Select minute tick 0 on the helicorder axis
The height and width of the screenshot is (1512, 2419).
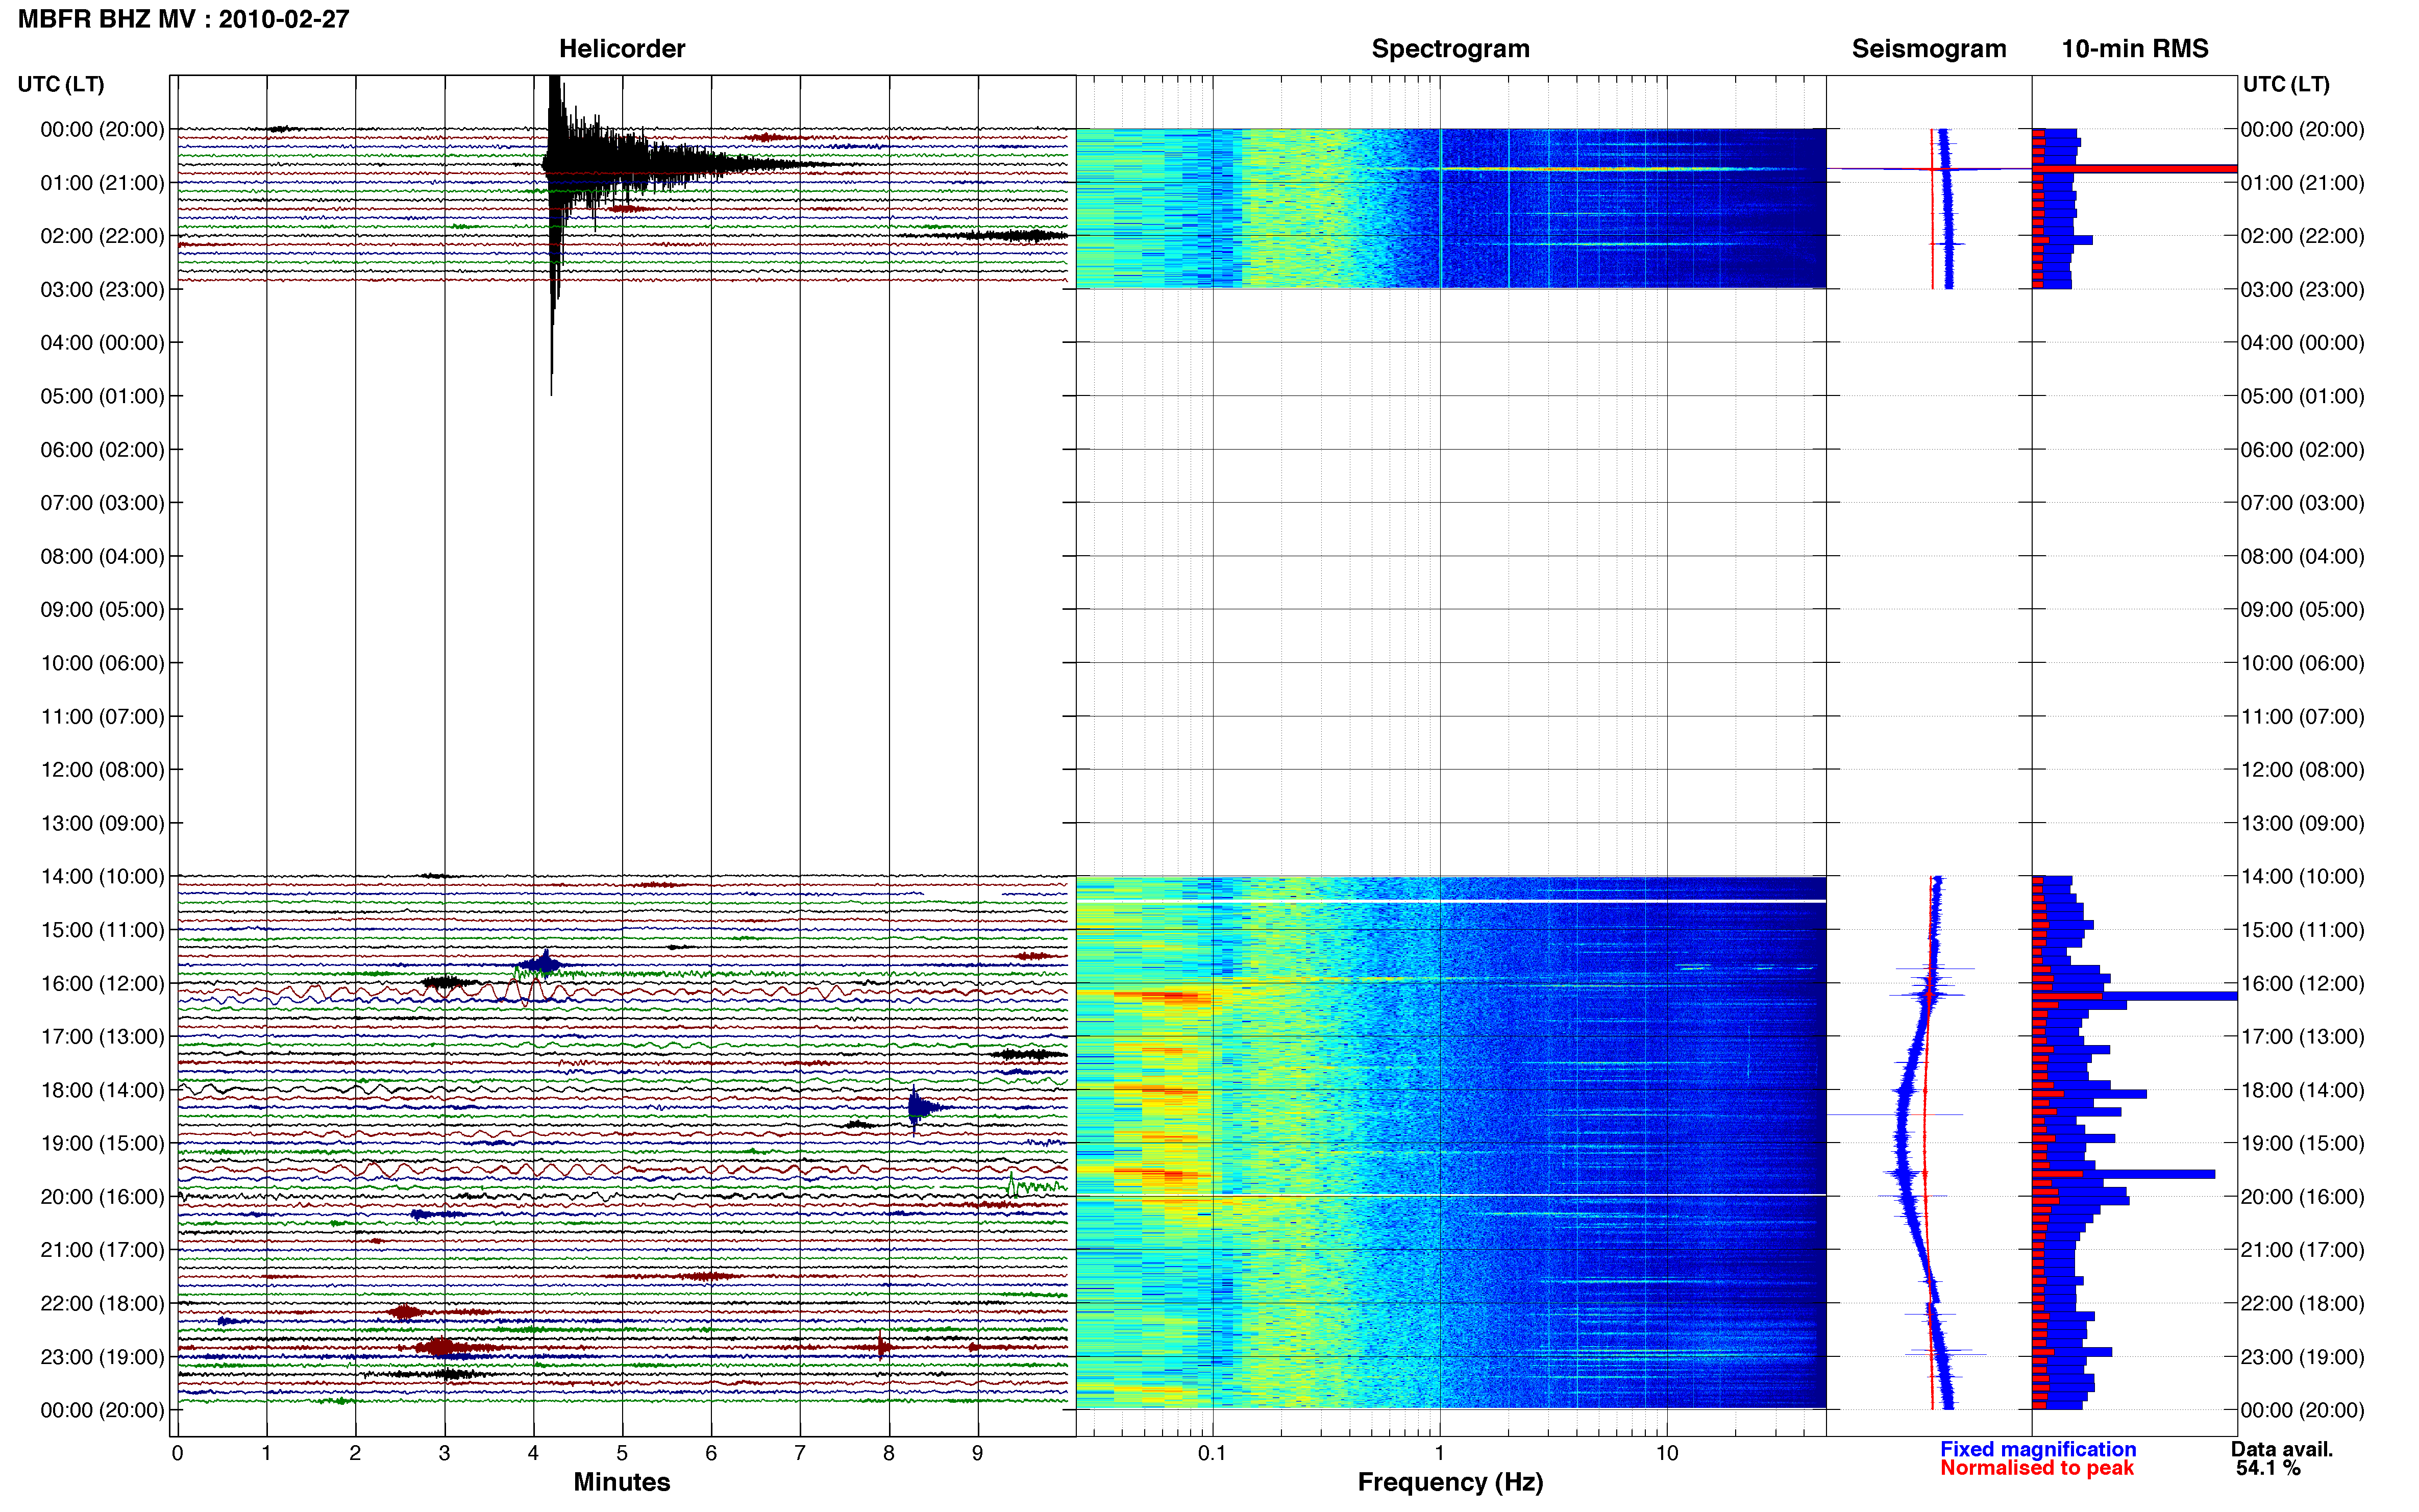178,1454
